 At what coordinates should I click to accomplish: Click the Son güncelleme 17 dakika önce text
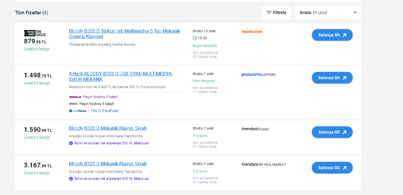[205, 90]
